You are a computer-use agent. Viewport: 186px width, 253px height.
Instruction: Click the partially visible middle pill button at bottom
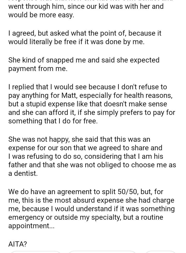[x=102, y=252]
